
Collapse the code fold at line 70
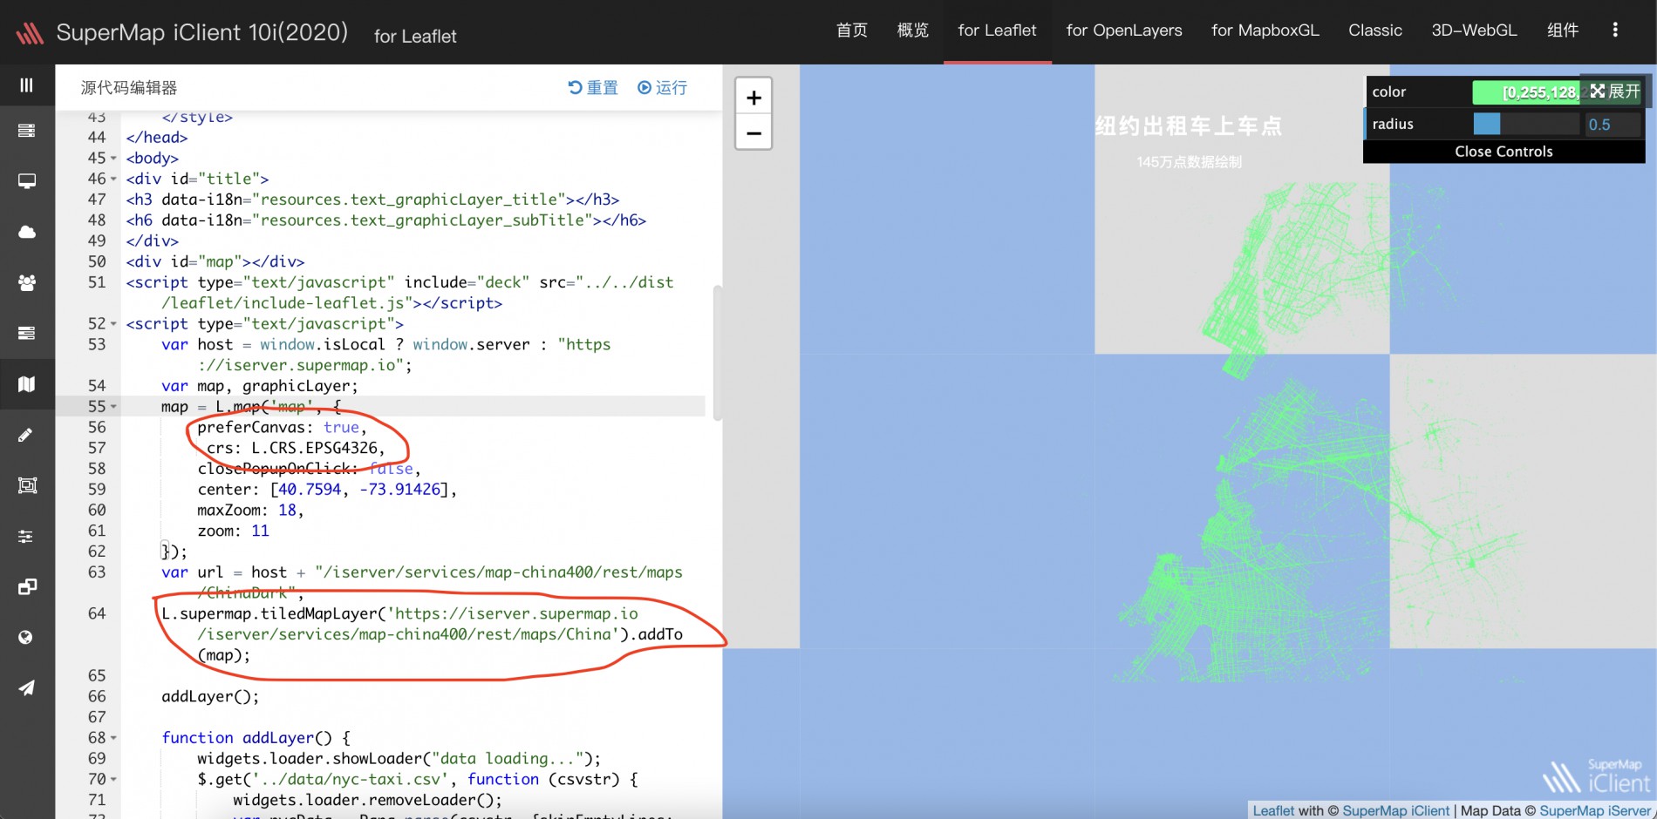[113, 780]
